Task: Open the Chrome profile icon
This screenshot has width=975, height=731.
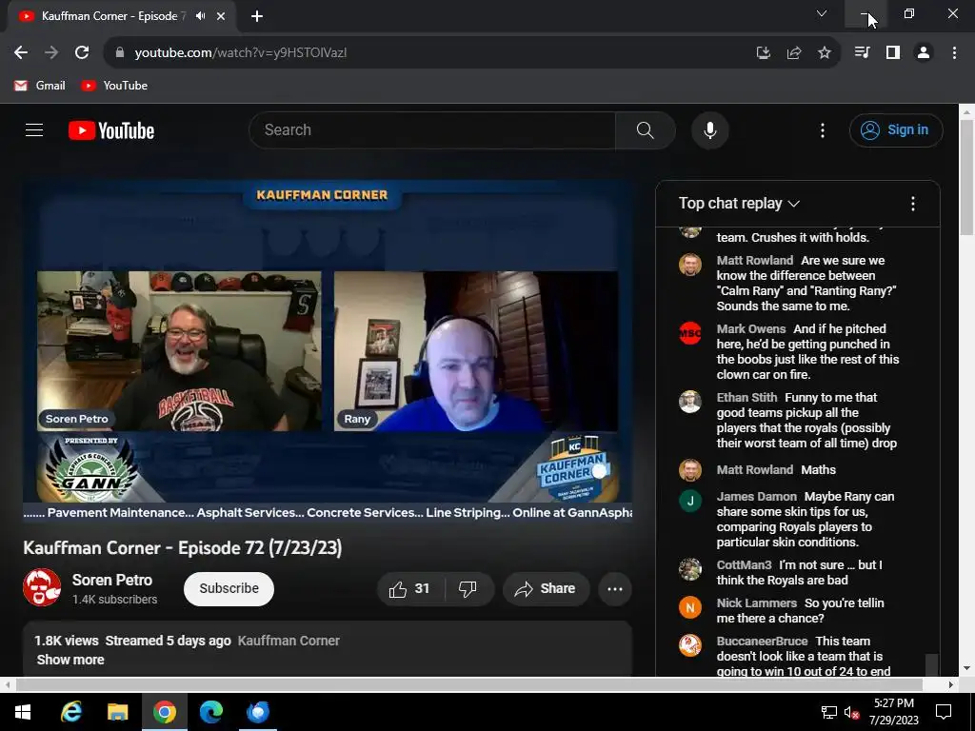Action: point(924,53)
